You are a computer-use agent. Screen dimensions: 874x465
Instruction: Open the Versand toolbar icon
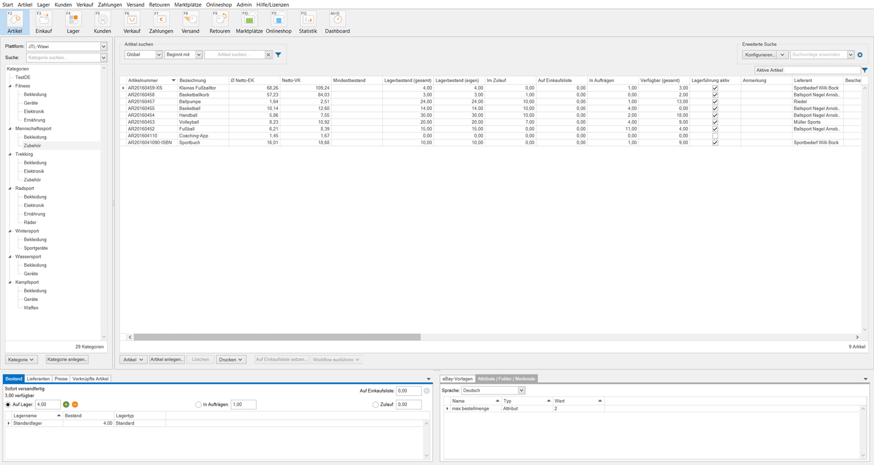[190, 22]
